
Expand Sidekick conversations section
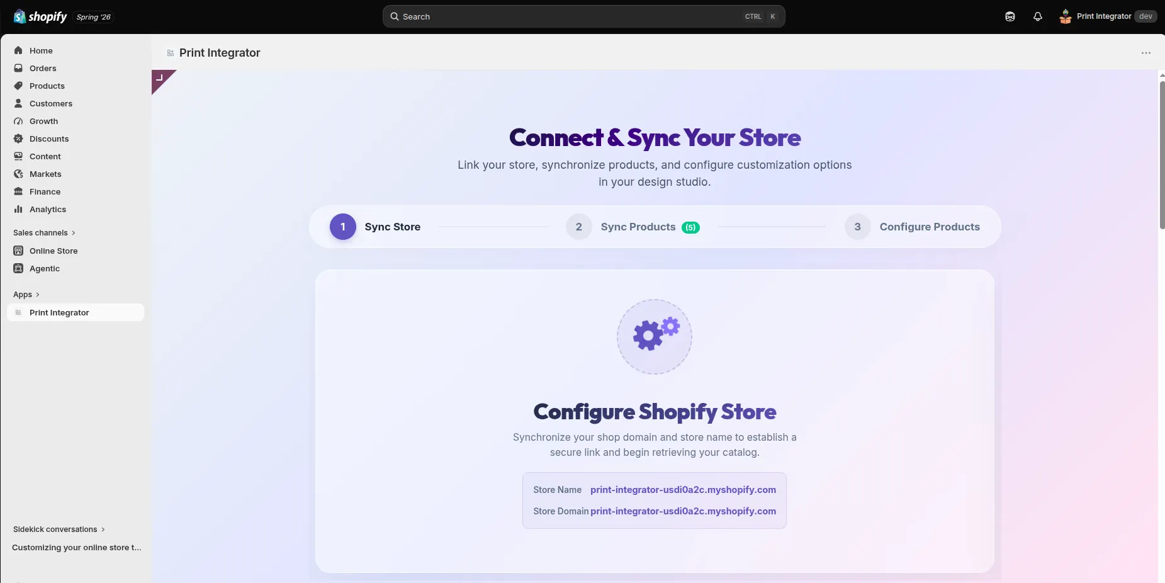pyautogui.click(x=59, y=529)
